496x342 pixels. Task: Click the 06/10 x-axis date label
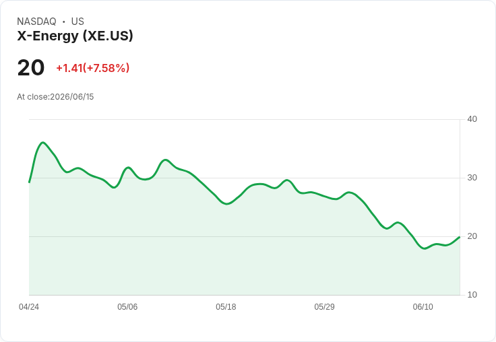(x=423, y=307)
